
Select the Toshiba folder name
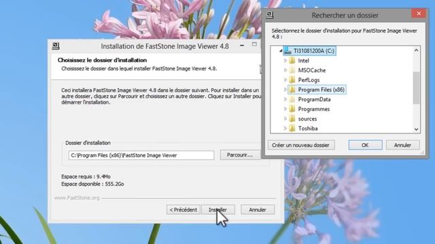tap(308, 128)
